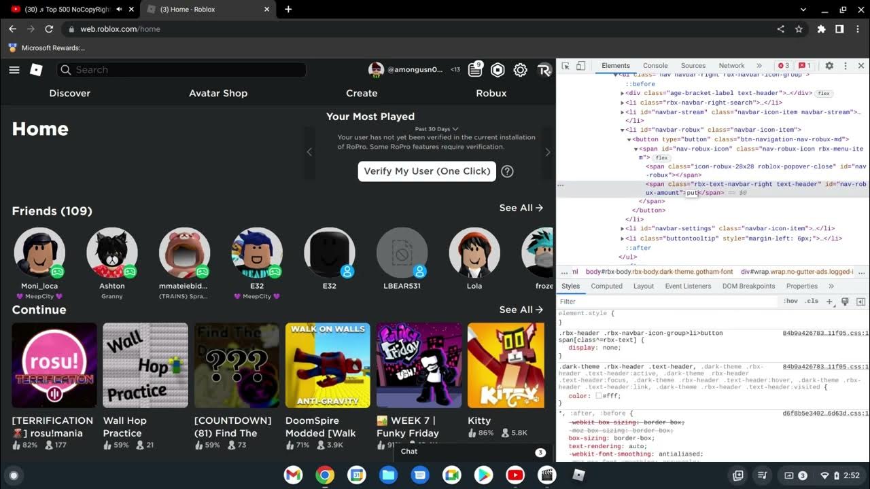This screenshot has height=489, width=870.
Task: Click See All for Friends
Action: pos(521,208)
